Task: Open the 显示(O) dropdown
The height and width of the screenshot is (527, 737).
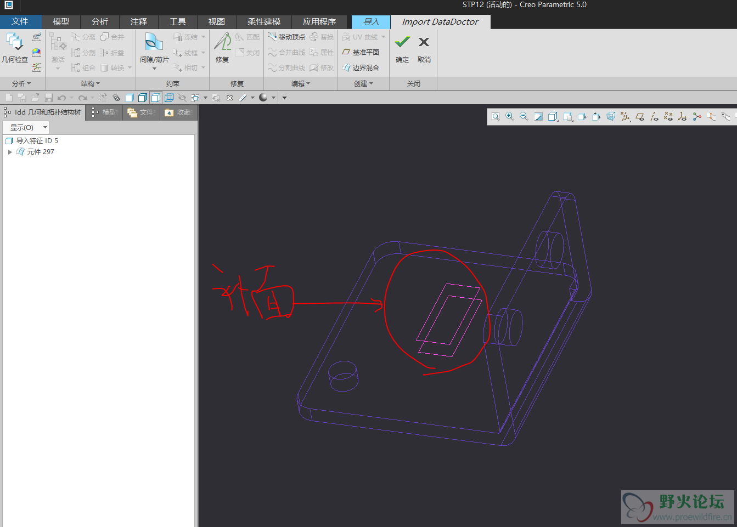Action: pos(26,127)
